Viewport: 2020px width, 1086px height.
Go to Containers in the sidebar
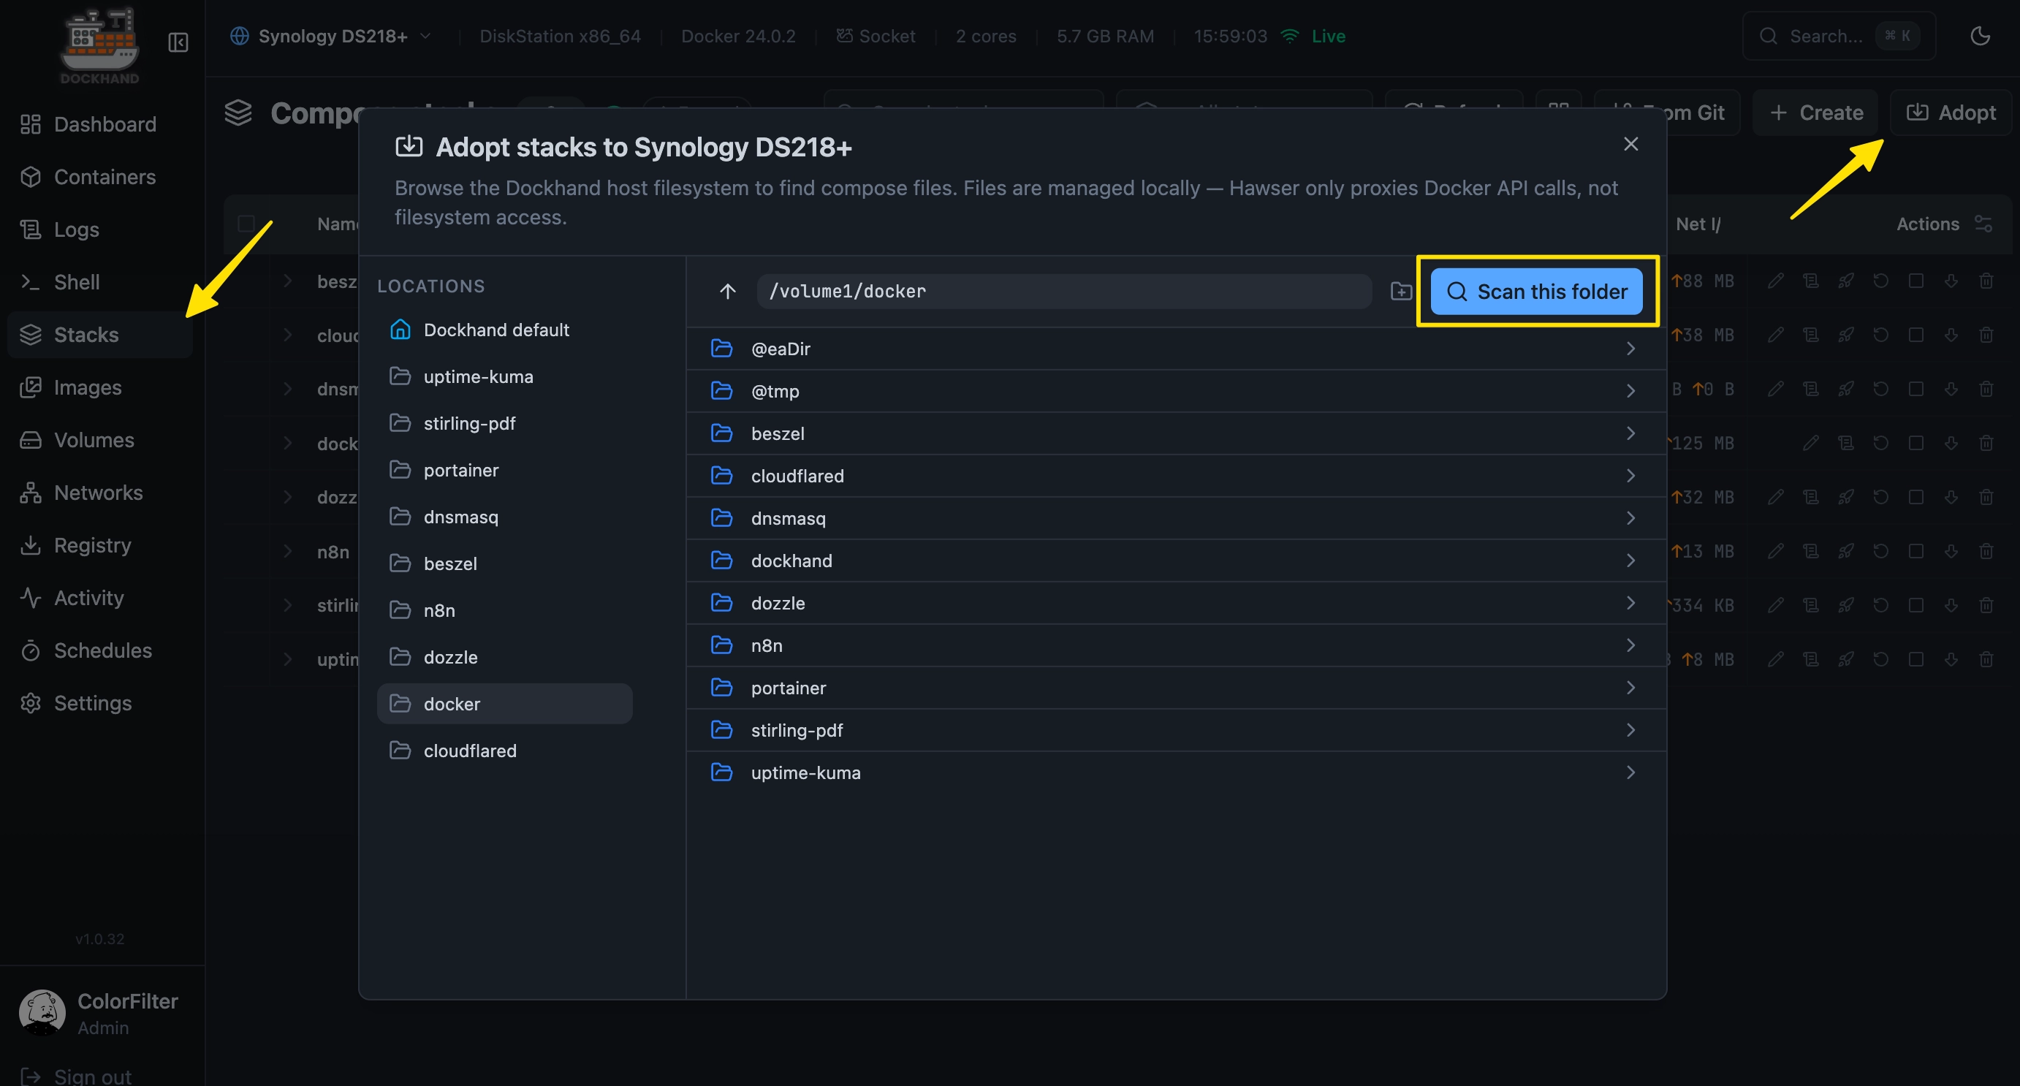pyautogui.click(x=100, y=177)
